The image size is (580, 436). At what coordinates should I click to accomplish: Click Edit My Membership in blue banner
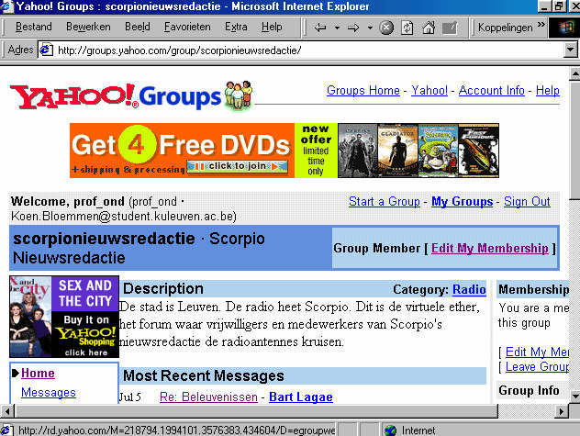point(490,248)
